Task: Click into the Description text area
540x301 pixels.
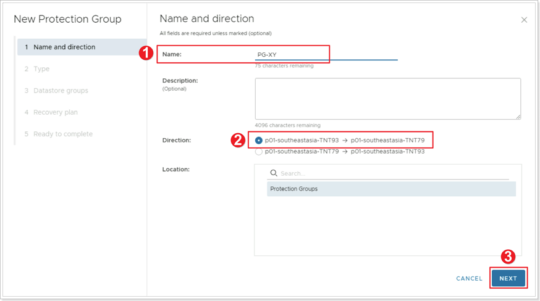Action: click(388, 99)
